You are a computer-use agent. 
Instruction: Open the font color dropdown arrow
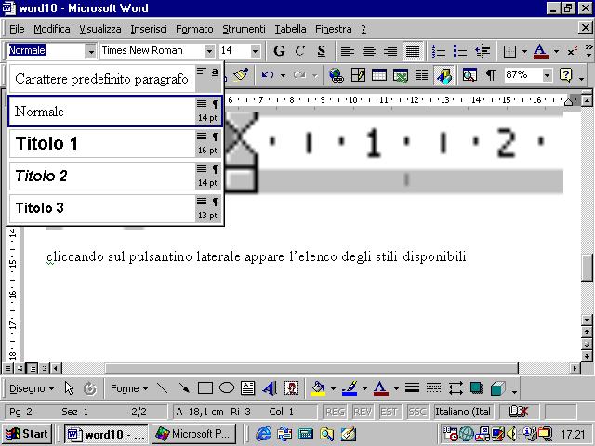(556, 51)
